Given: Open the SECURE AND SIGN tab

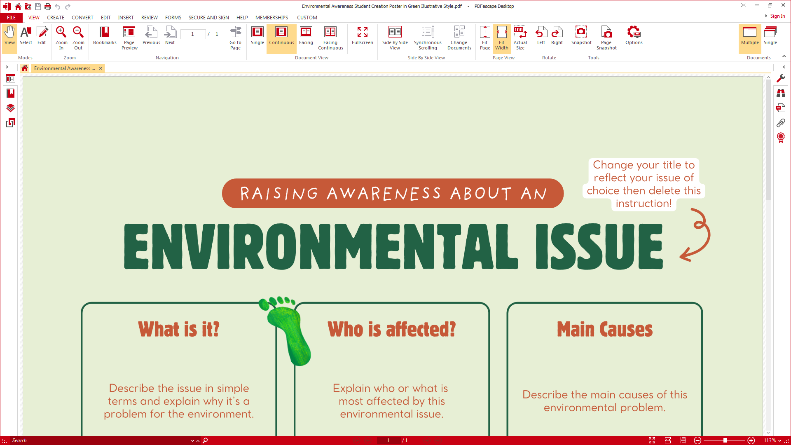Looking at the screenshot, I should [209, 18].
